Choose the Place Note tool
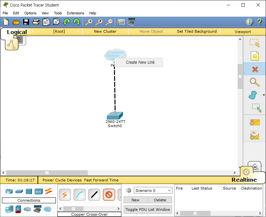This screenshot has height=217, width=266. 255,56
